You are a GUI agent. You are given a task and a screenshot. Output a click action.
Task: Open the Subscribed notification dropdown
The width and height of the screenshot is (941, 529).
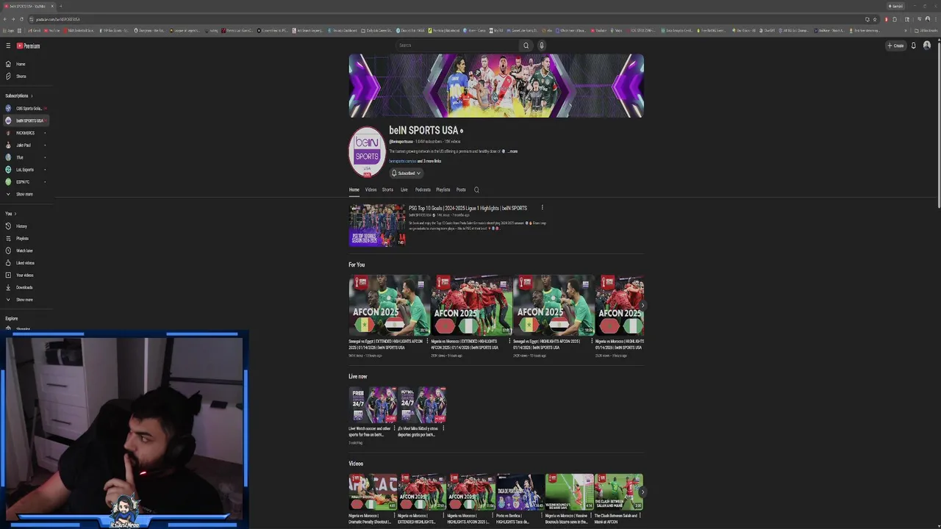(x=406, y=173)
